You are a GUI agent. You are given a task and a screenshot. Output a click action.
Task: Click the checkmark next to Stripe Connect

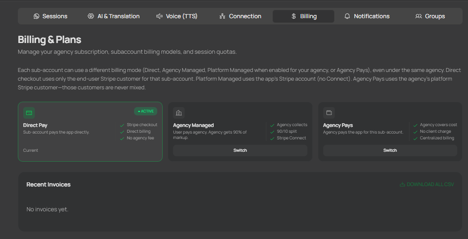[x=272, y=139]
